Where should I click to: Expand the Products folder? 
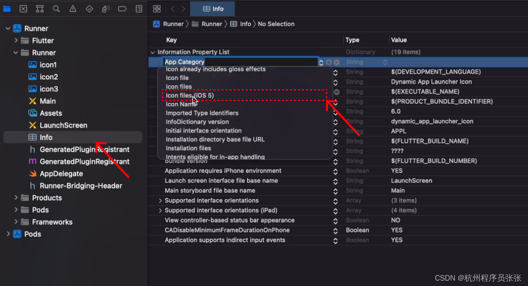[x=16, y=198]
